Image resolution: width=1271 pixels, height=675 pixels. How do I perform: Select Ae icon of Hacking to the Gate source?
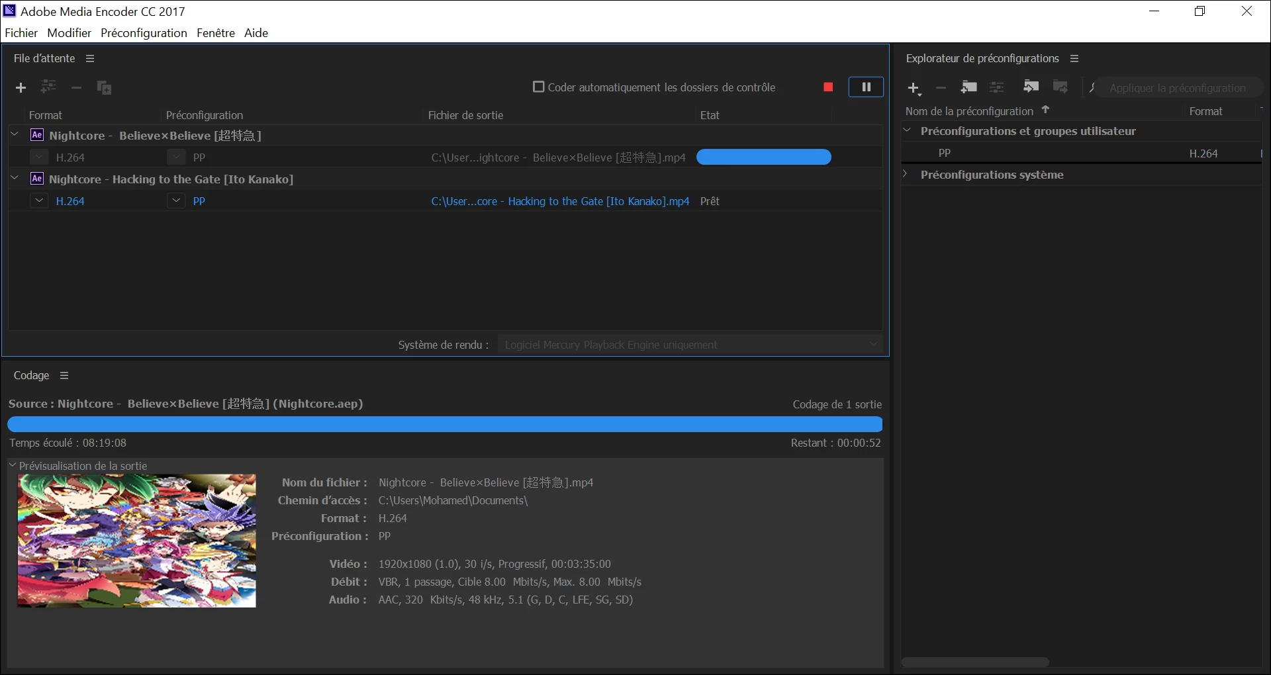point(37,179)
